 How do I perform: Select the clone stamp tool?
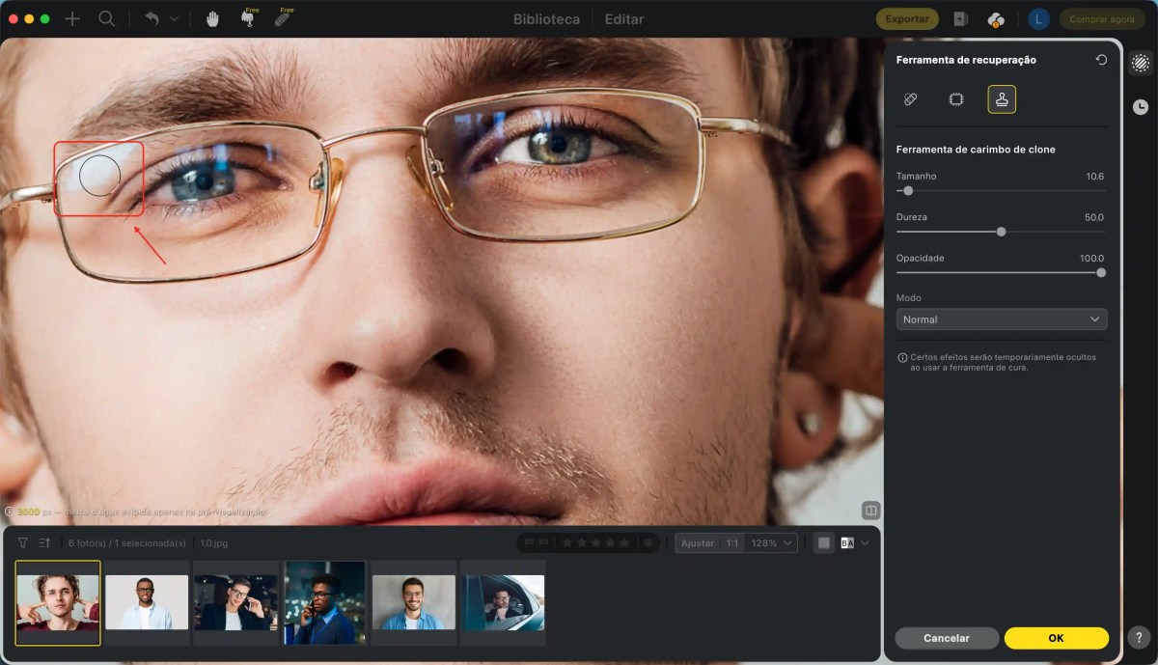pos(1002,99)
